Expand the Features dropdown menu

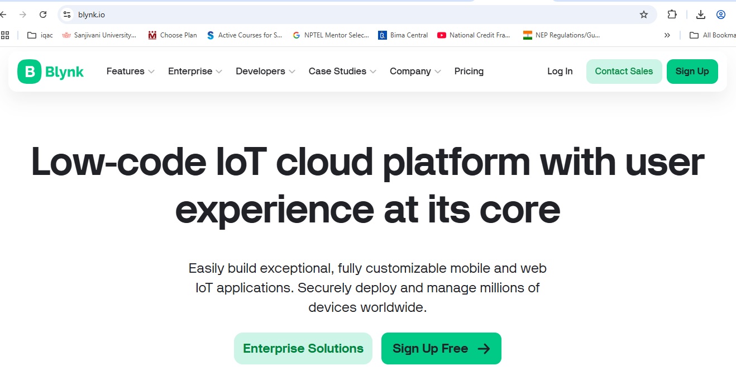tap(130, 72)
